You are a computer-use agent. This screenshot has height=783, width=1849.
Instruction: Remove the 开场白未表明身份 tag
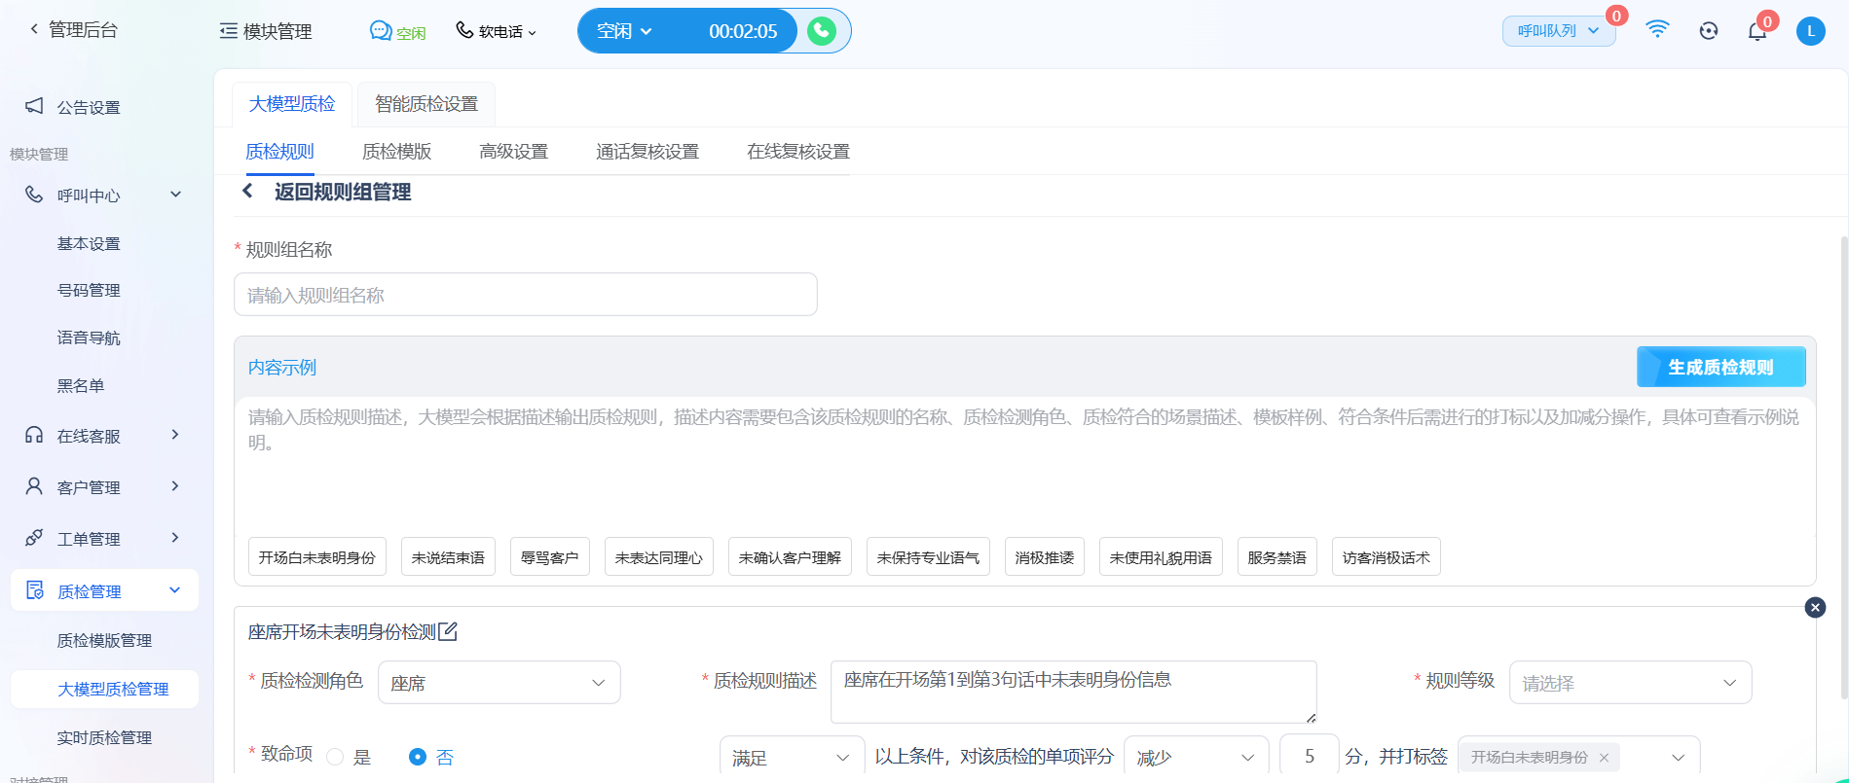(1604, 757)
